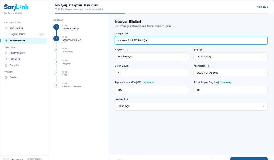Image resolution: width=274 pixels, height=160 pixels.
Task: Click Otomatik badge beside Soket Başına Güç
Action: pyautogui.click(x=226, y=82)
